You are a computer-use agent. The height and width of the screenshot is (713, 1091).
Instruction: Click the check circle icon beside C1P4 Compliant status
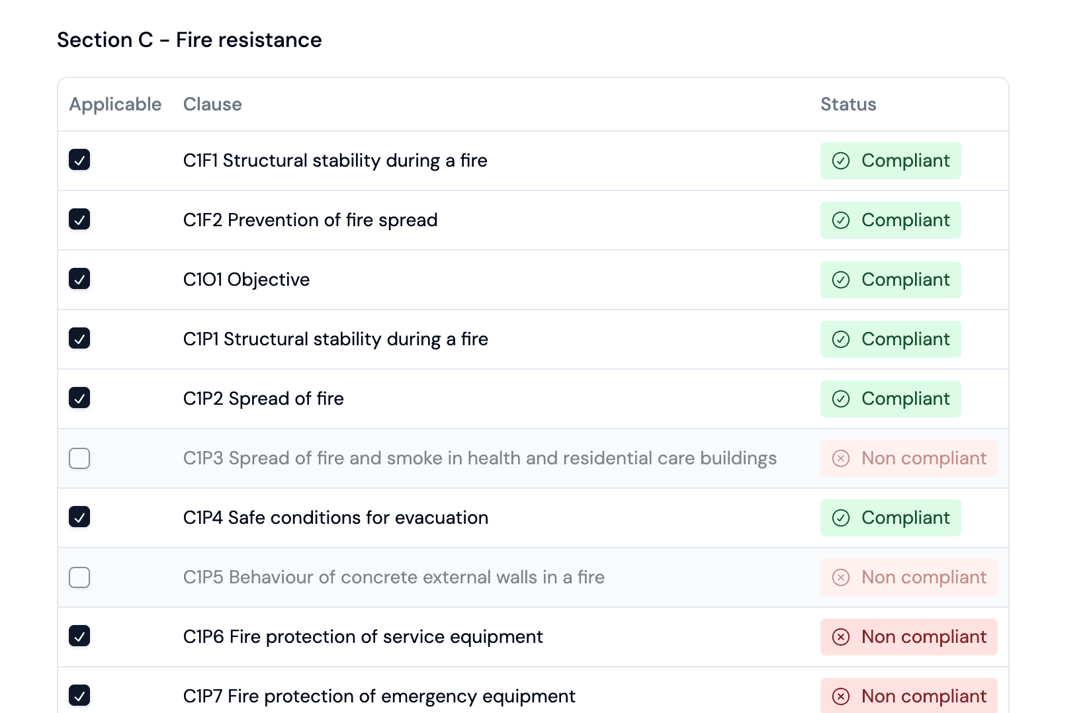tap(841, 518)
